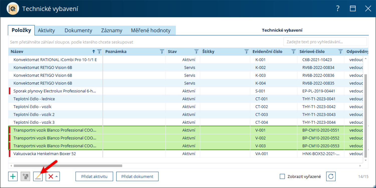Viewport: 376px width, 188px height.
Task: Click the filter icon in Stav column
Action: click(196, 52)
